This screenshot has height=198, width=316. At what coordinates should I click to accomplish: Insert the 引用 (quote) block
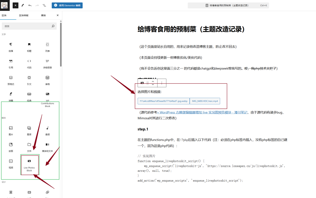(x=11, y=63)
